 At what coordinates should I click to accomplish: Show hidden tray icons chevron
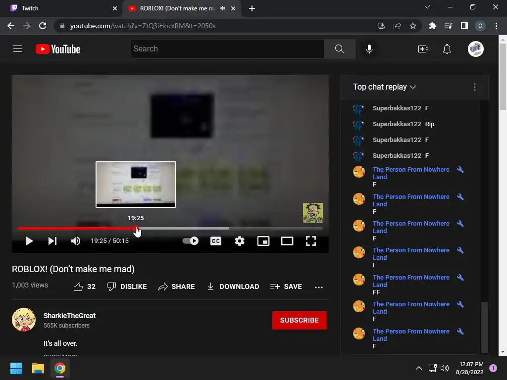(x=419, y=368)
